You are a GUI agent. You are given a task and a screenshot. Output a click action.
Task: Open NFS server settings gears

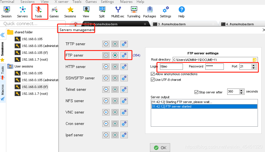pos(124,101)
